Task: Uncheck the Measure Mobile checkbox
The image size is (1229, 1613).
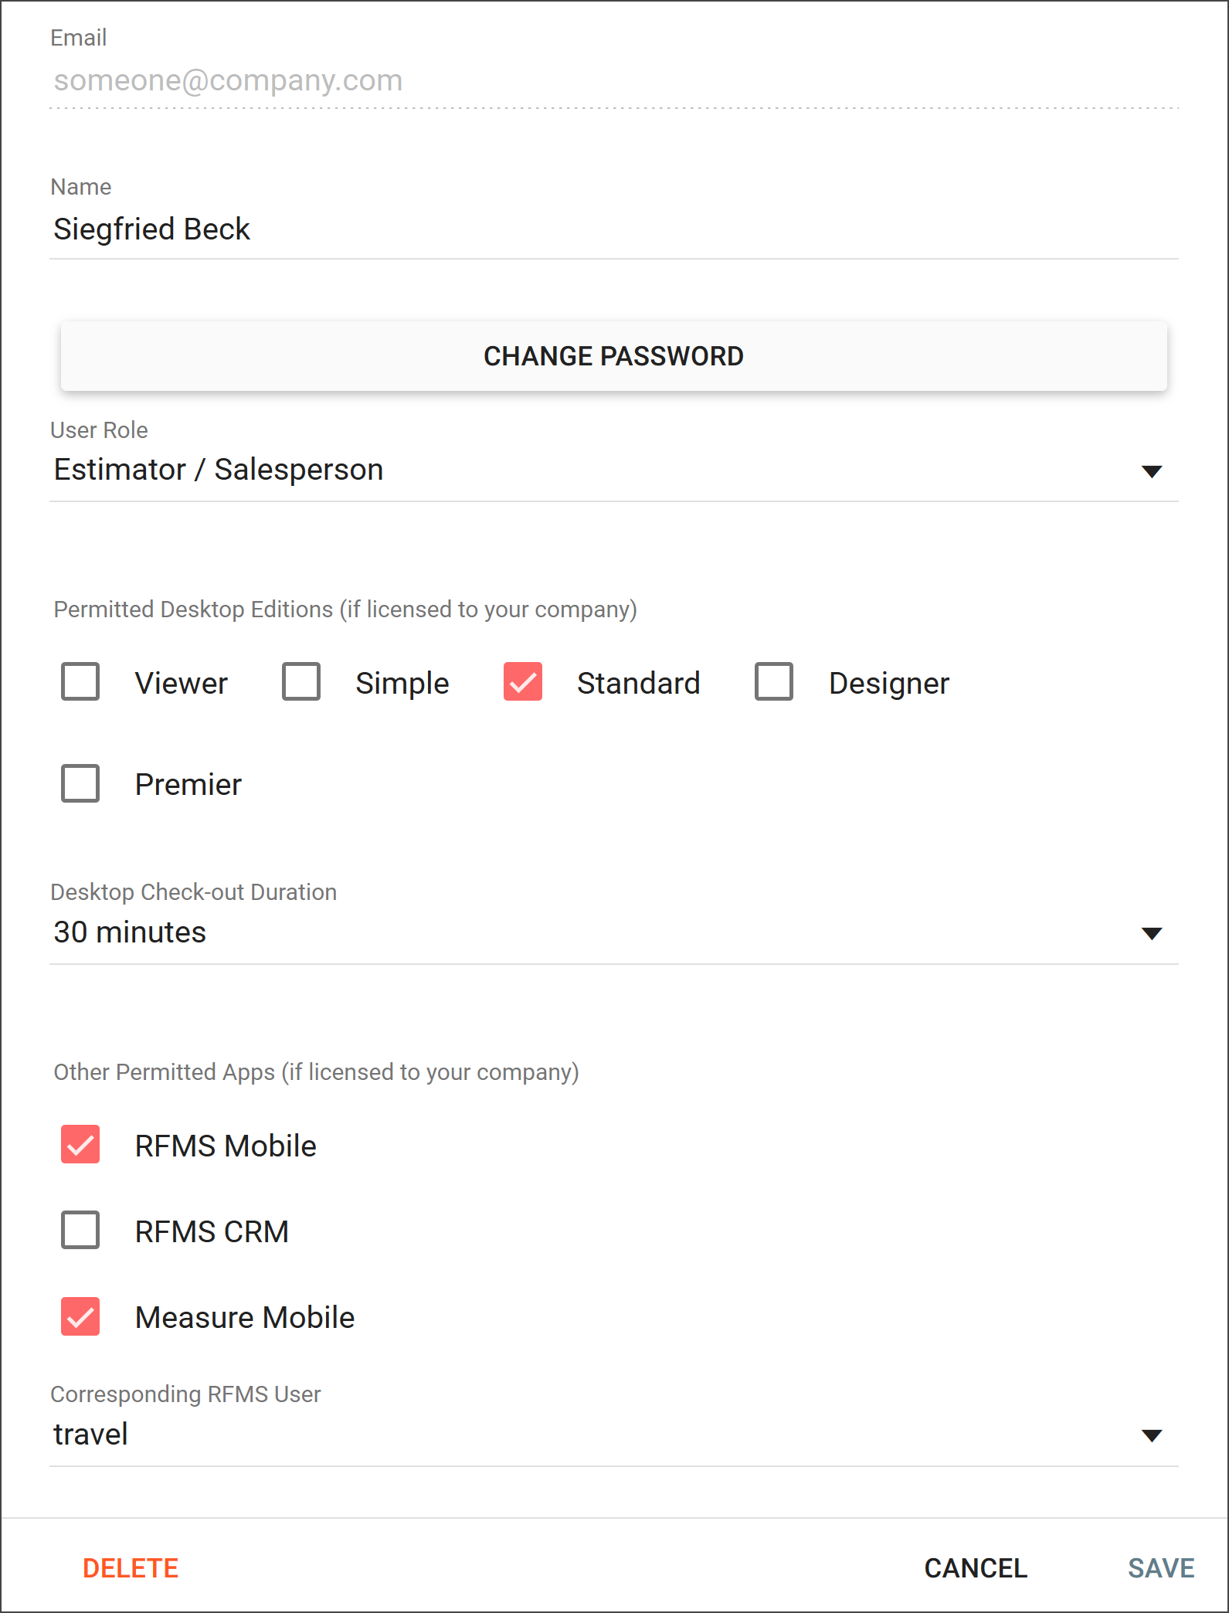Action: tap(80, 1316)
